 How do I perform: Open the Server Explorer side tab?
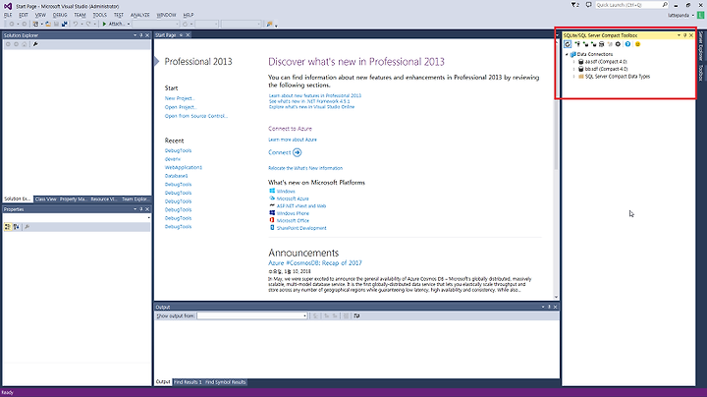(x=701, y=46)
